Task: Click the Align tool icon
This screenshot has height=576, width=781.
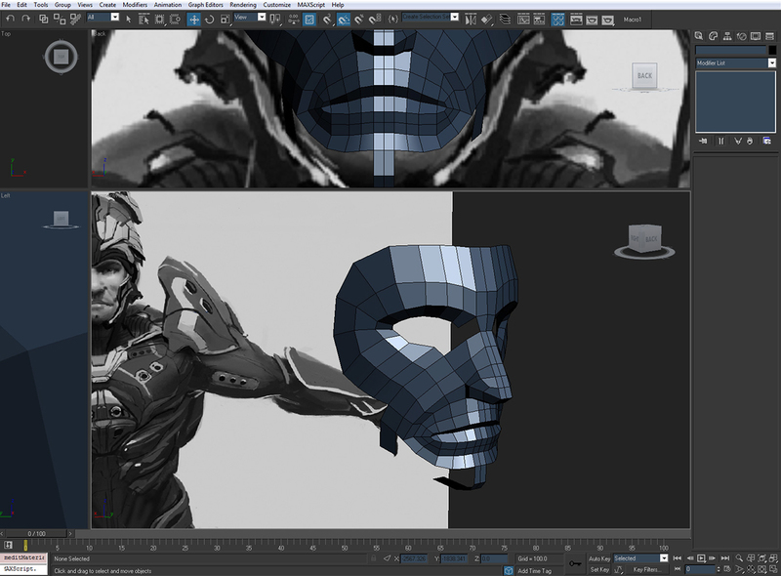Action: click(x=486, y=19)
